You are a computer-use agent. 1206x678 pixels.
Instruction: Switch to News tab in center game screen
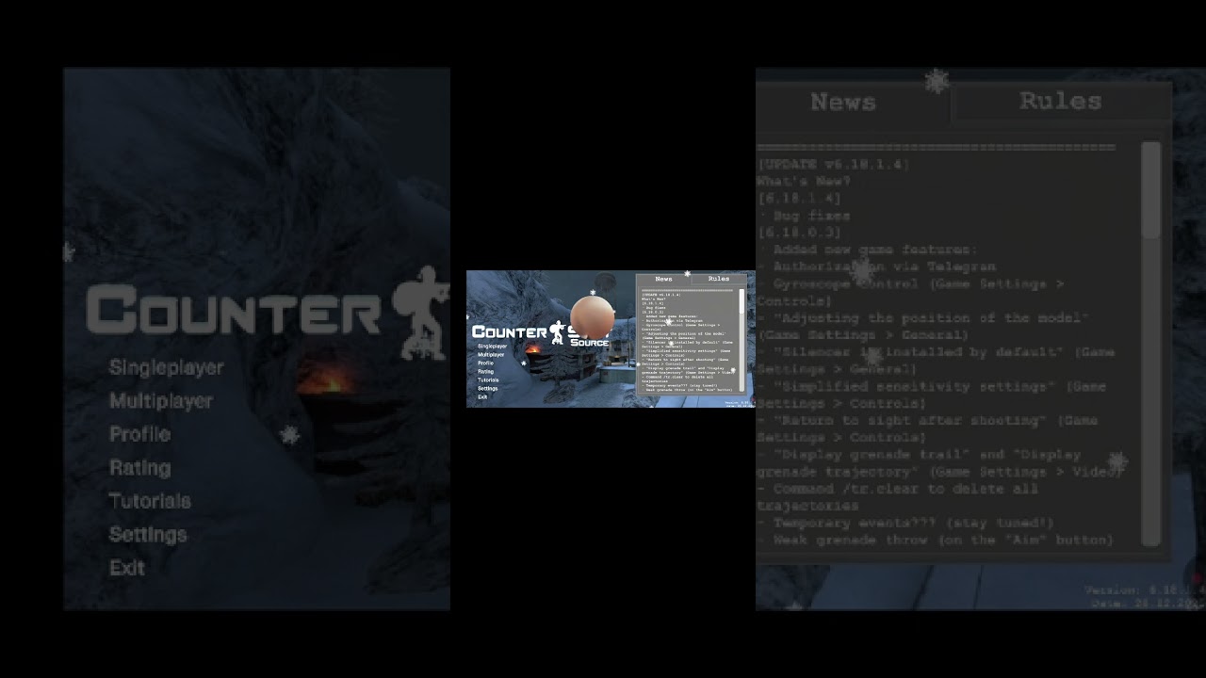(x=663, y=279)
